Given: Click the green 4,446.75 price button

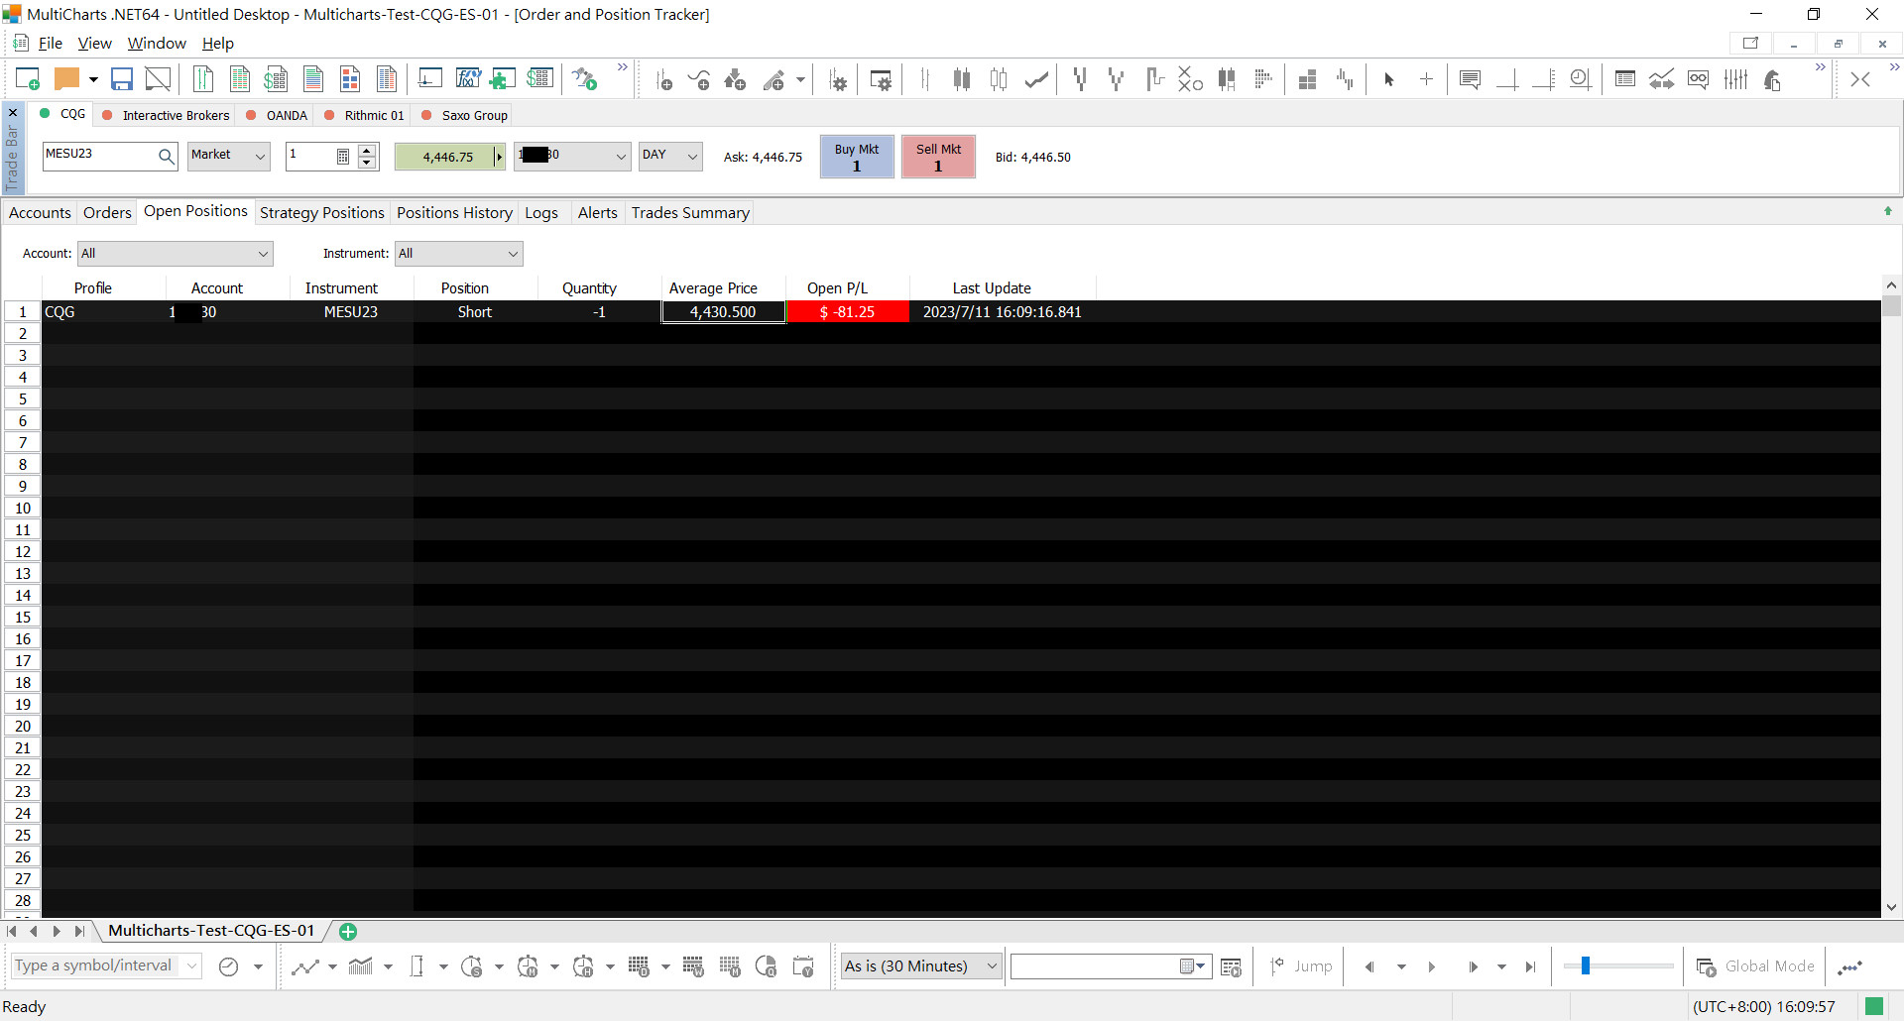Looking at the screenshot, I should 449,157.
